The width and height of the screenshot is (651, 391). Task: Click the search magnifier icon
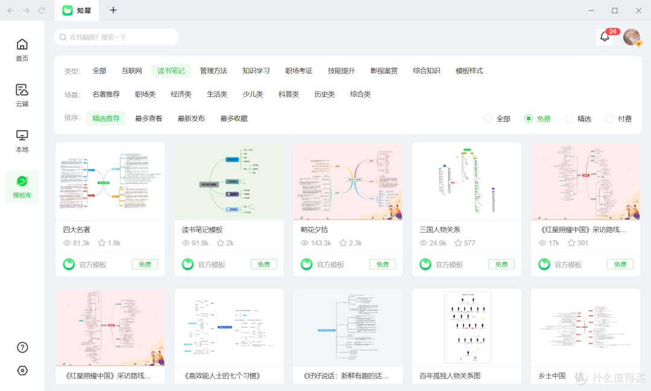coord(63,37)
